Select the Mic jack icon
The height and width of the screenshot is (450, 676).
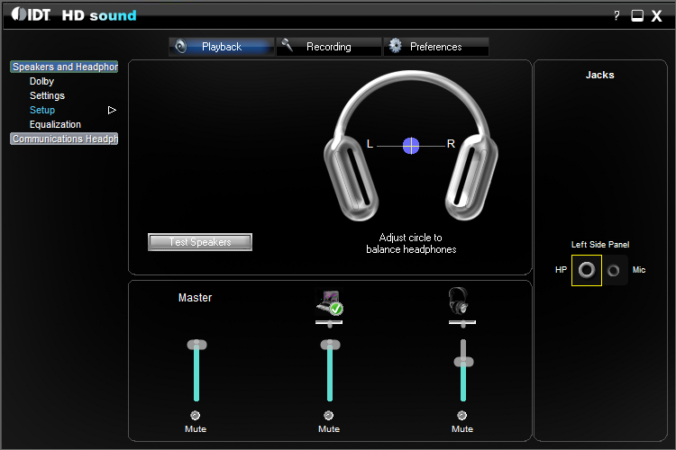coord(614,270)
